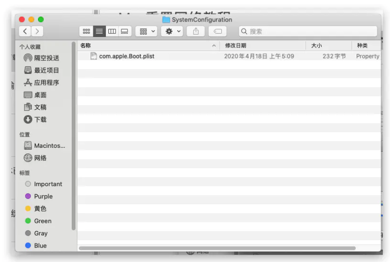Open 下载 Downloads folder in sidebar

tap(40, 119)
